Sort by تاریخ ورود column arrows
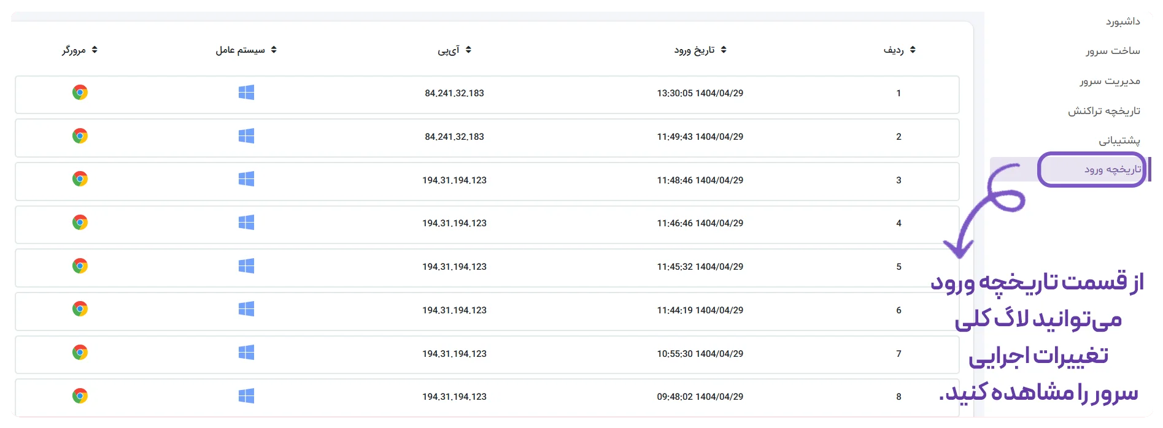The height and width of the screenshot is (428, 1163). coord(724,50)
